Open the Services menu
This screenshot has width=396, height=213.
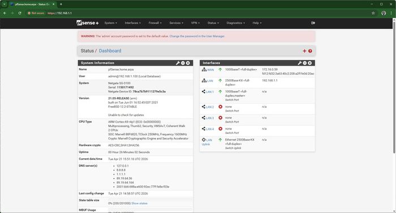click(177, 23)
